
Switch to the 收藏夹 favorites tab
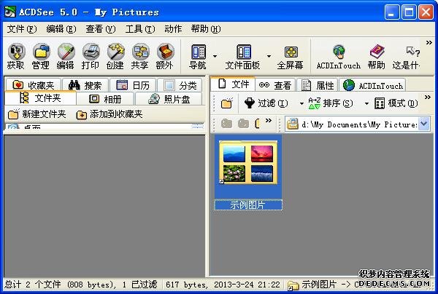(x=34, y=84)
